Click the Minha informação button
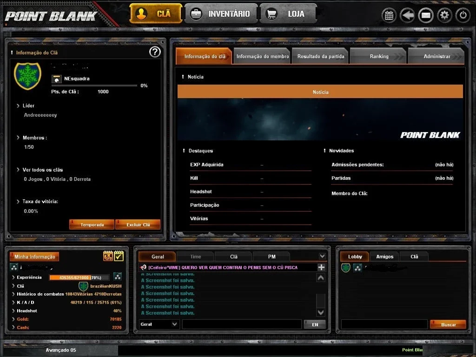Image resolution: width=476 pixels, height=357 pixels. tap(34, 257)
